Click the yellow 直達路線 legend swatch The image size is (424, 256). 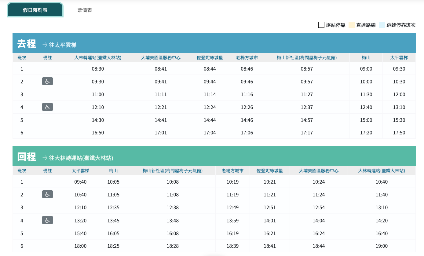351,25
